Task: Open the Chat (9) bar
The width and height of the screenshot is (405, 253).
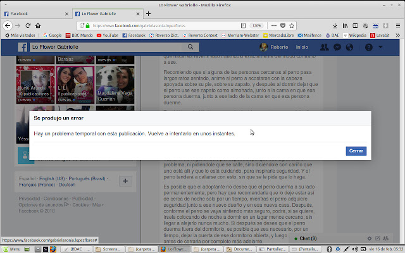Action: [x=308, y=238]
